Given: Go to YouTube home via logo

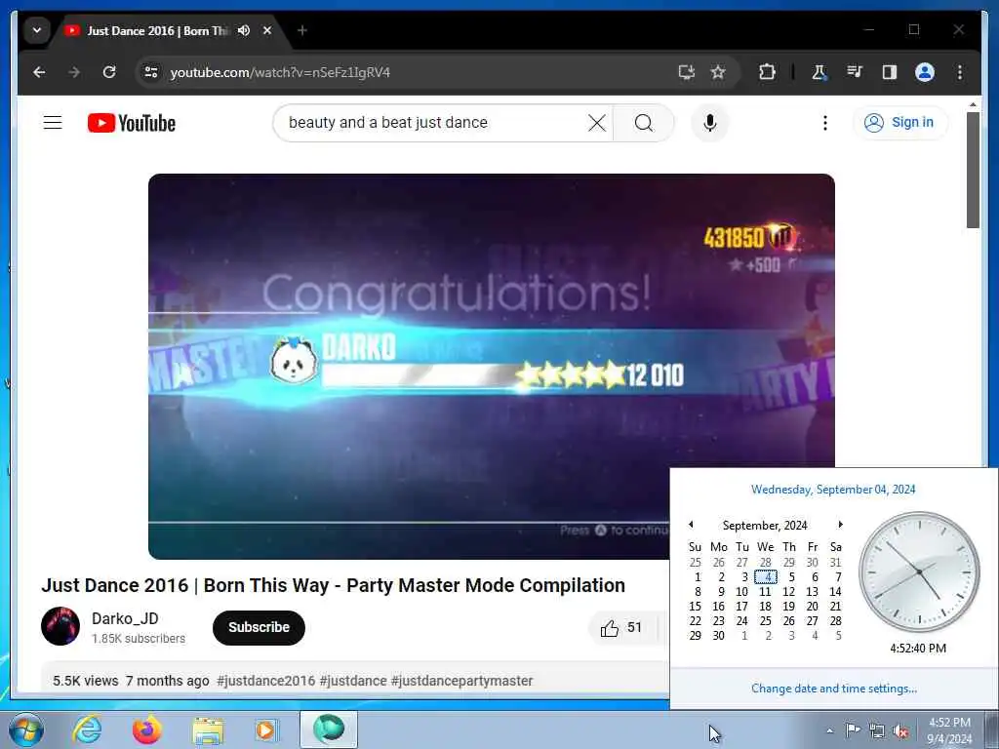Looking at the screenshot, I should click(132, 123).
